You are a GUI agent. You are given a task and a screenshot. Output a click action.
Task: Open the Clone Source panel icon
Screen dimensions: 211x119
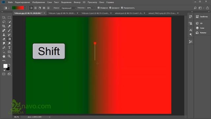[x=191, y=23]
